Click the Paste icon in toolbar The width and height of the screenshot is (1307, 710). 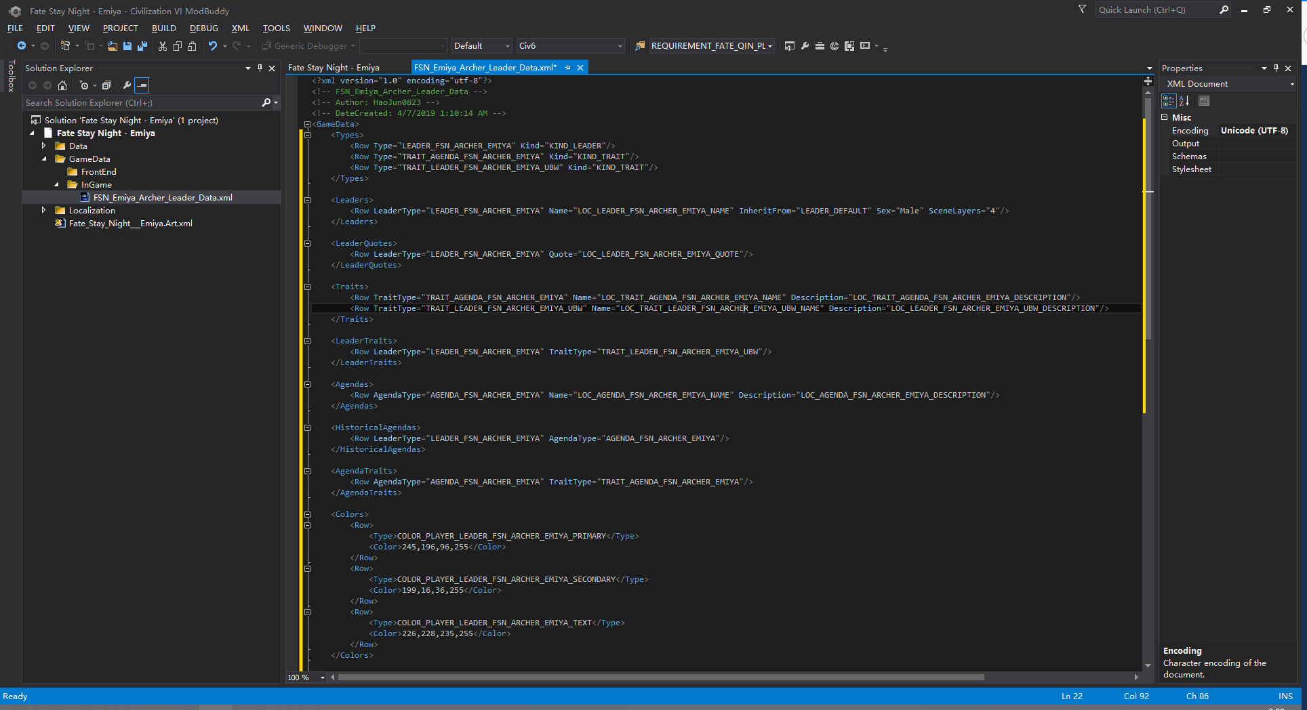tap(193, 46)
